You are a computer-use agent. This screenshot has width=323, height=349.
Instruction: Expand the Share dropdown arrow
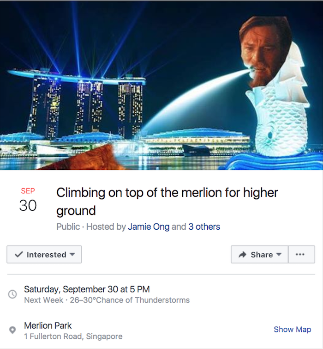pyautogui.click(x=278, y=255)
